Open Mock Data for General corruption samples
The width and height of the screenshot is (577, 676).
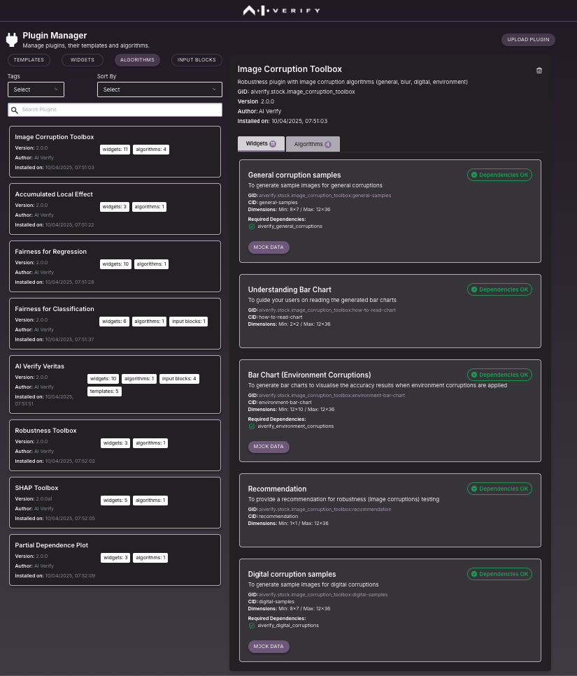click(x=269, y=247)
